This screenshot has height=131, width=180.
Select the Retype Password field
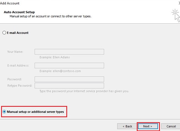click(x=69, y=86)
